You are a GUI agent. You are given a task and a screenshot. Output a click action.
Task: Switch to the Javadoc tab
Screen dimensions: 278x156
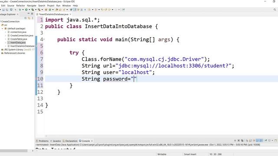[56, 141]
